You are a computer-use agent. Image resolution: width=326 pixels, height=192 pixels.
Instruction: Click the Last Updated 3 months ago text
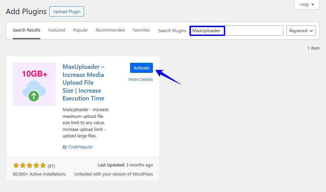point(125,165)
